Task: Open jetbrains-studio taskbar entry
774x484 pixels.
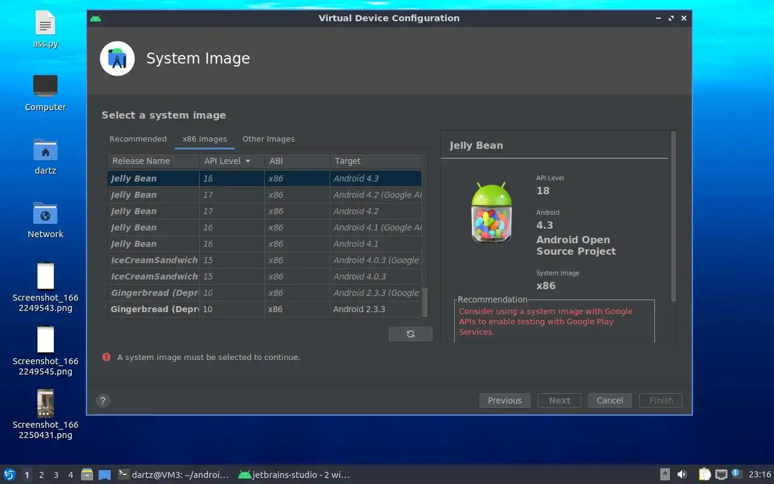Action: coord(294,475)
